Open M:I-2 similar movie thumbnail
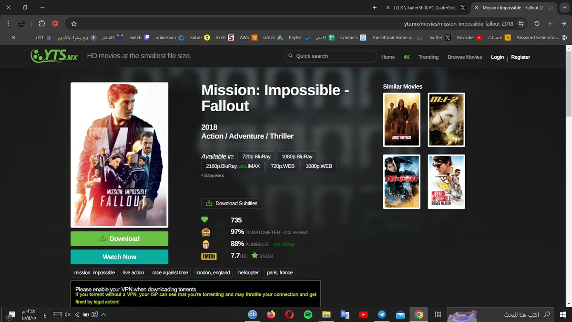The width and height of the screenshot is (572, 322). [446, 120]
